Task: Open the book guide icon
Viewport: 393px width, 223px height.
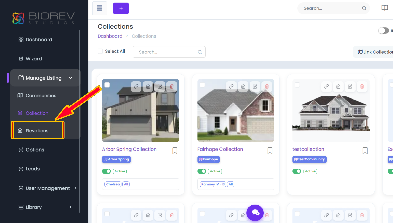Action: pos(385,8)
